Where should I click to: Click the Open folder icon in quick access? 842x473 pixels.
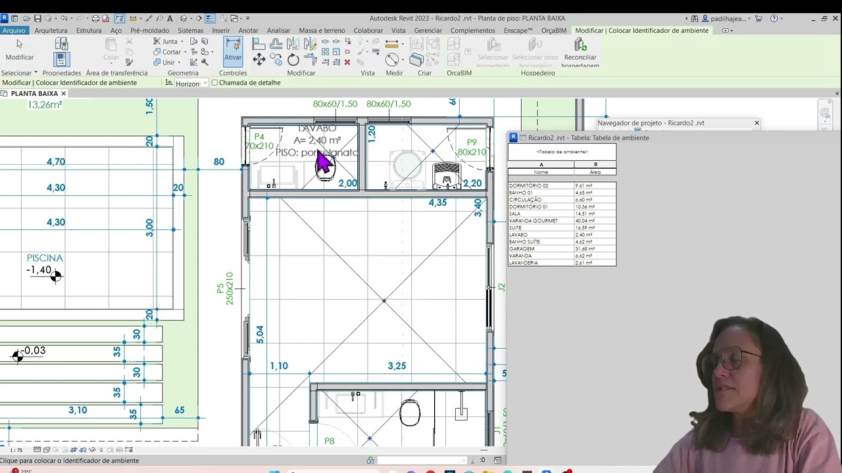(x=26, y=18)
